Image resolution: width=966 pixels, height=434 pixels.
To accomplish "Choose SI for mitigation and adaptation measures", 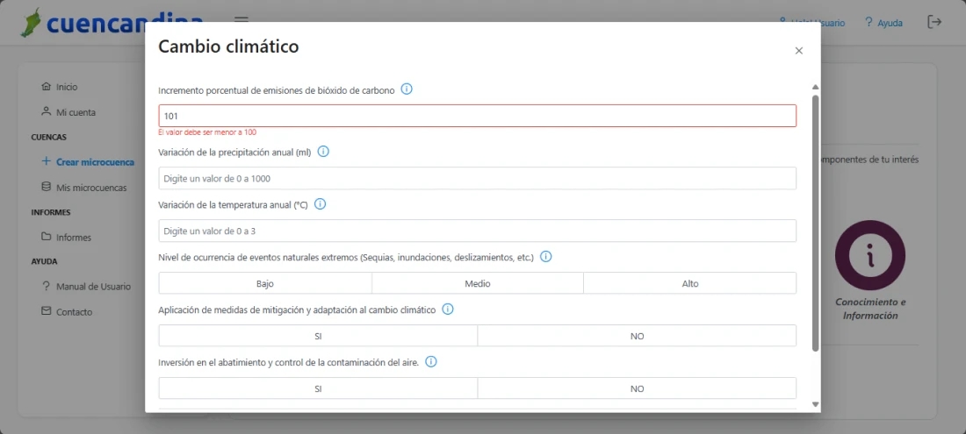I will pyautogui.click(x=318, y=336).
